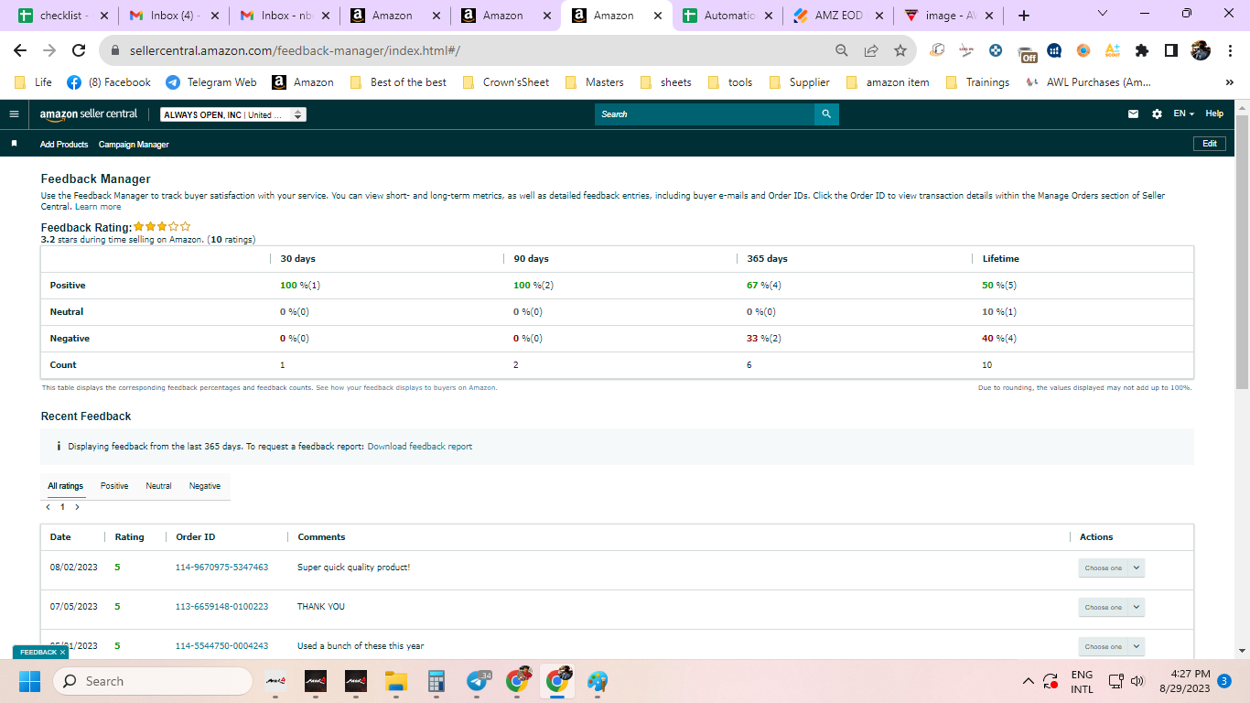Click the Amazon Seller Central logo

coord(89,114)
